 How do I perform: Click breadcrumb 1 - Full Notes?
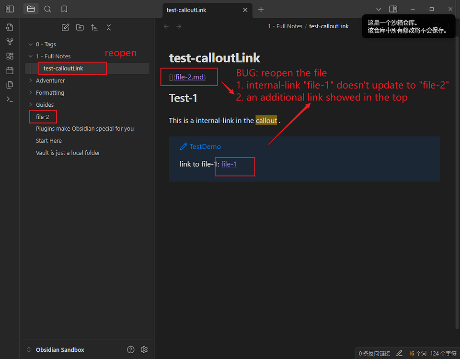(x=285, y=26)
